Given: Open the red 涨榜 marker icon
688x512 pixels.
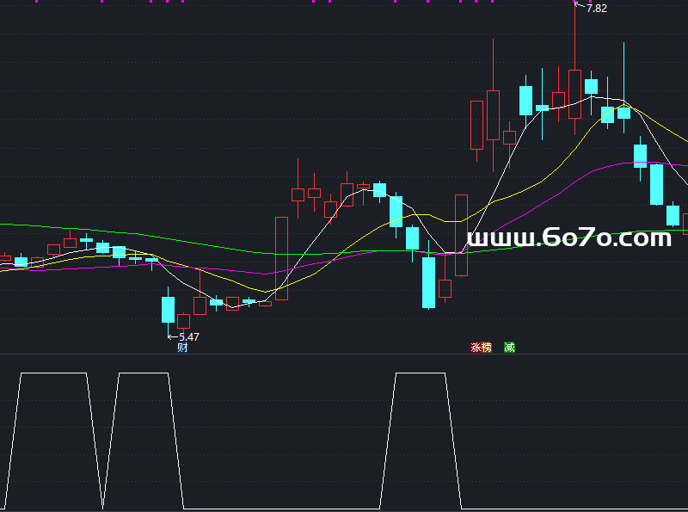Looking at the screenshot, I should (x=481, y=348).
